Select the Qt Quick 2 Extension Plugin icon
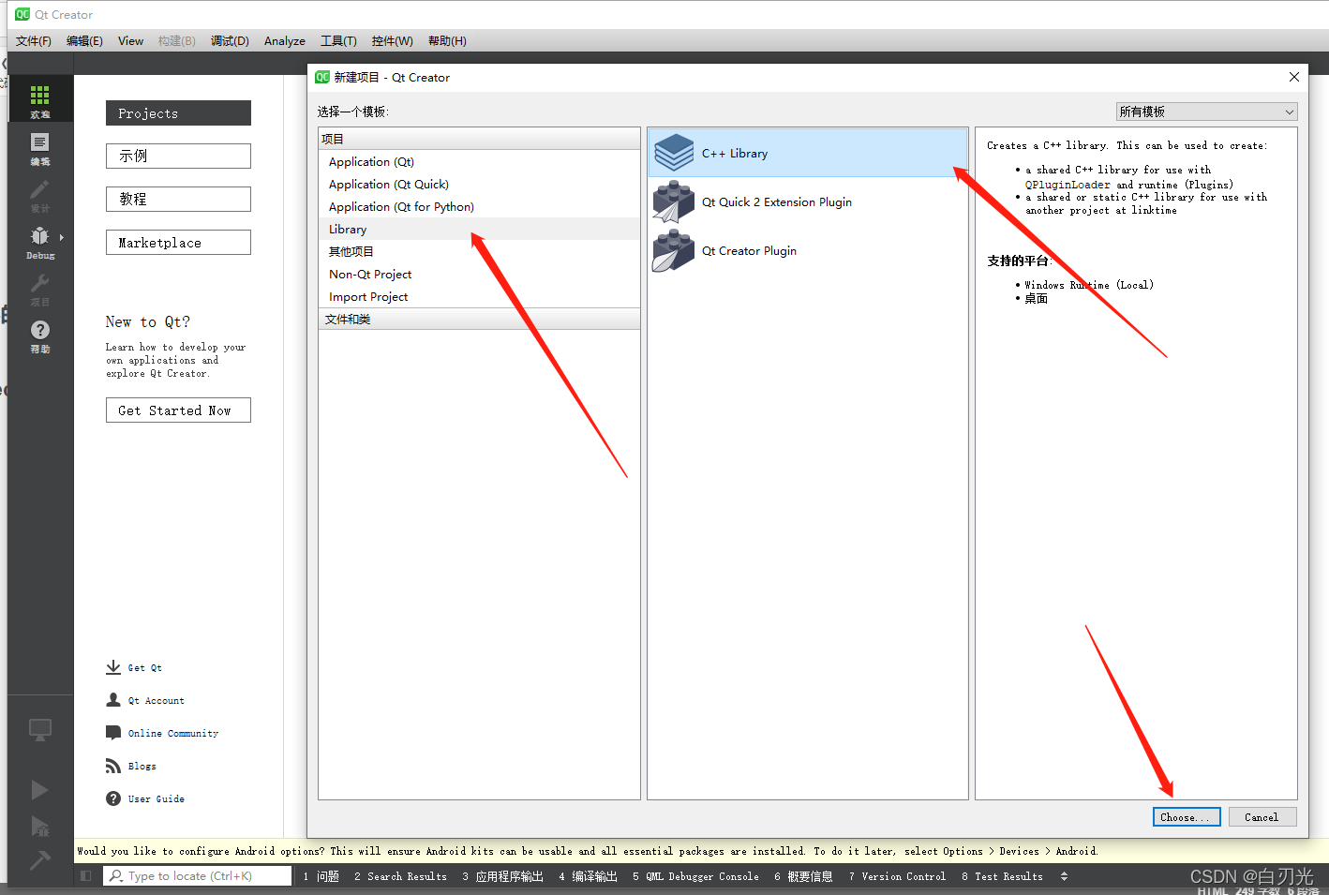The image size is (1329, 895). point(674,201)
